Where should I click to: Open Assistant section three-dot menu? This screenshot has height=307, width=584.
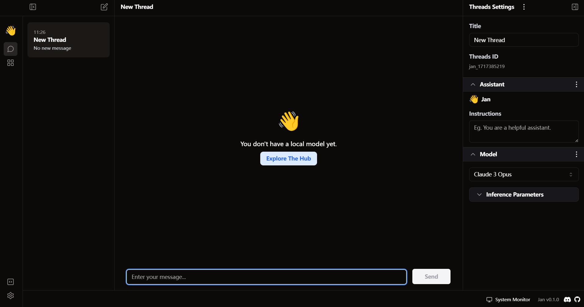(x=576, y=84)
